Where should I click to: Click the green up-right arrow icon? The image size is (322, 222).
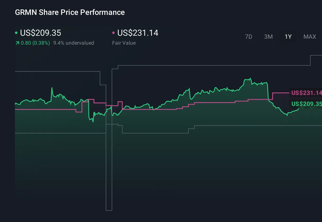tap(17, 43)
